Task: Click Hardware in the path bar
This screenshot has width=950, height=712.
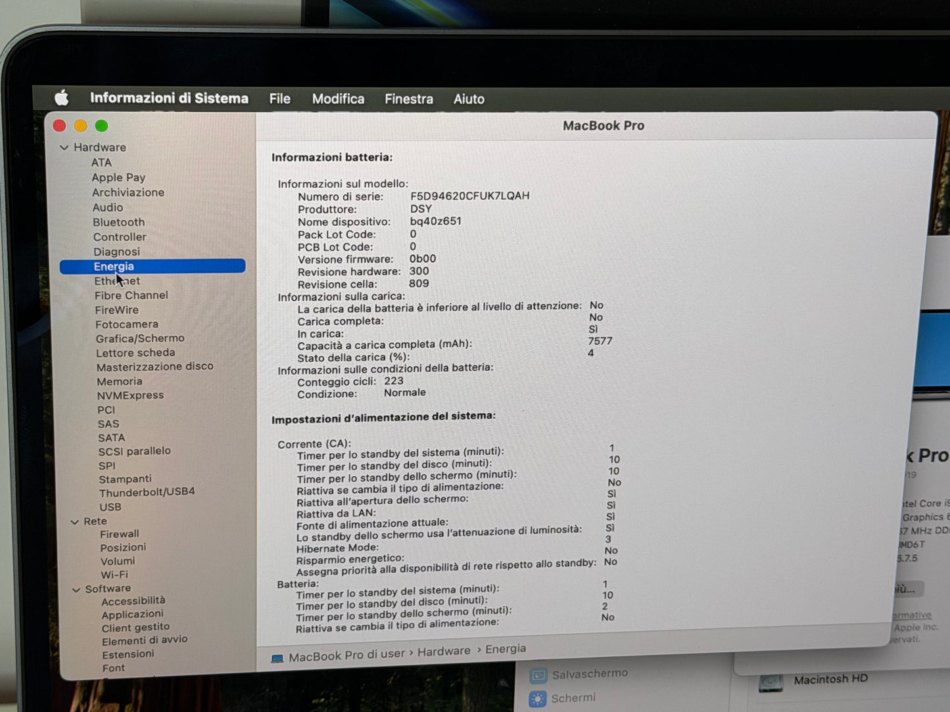Action: (444, 652)
